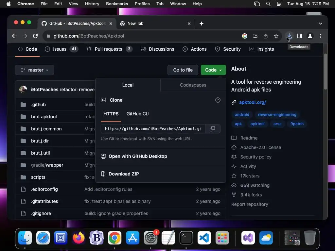
Task: Open Terminal from the Dock
Action: pos(186,238)
